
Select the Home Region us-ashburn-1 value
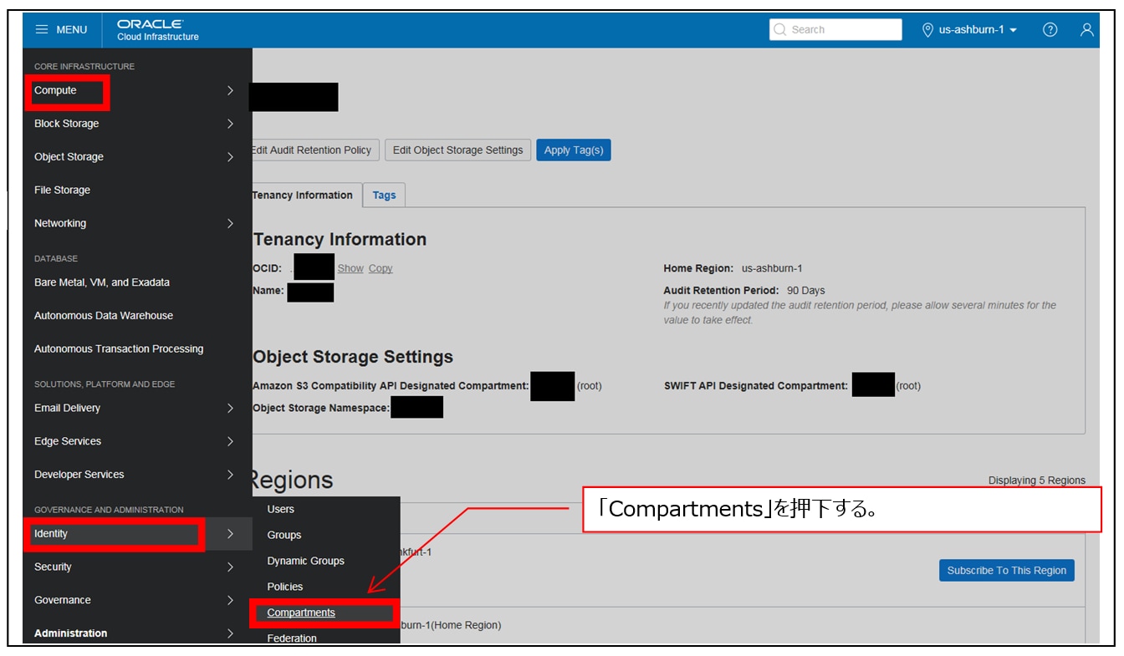tap(772, 268)
